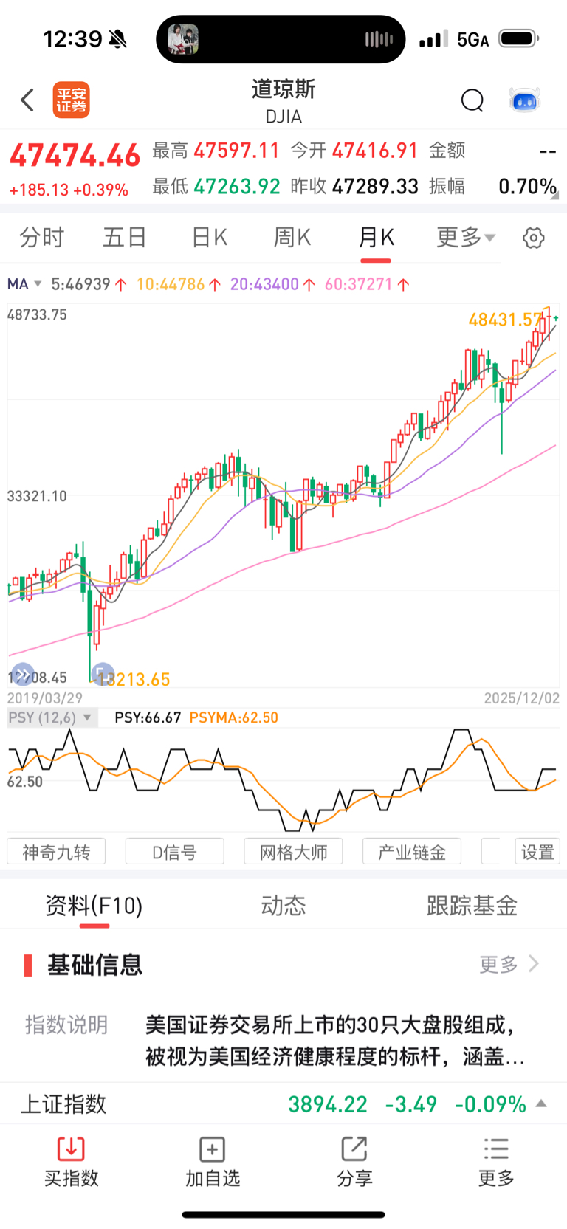Tap 加自选 add to watchlist icon
This screenshot has width=567, height=1229.
(213, 1149)
